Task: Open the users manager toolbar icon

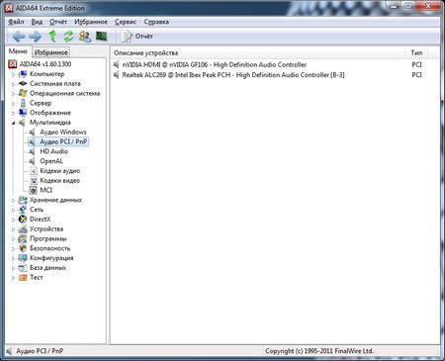Action: (85, 37)
